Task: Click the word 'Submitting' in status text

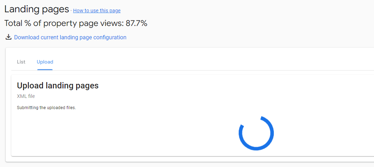Action: (x=27, y=108)
